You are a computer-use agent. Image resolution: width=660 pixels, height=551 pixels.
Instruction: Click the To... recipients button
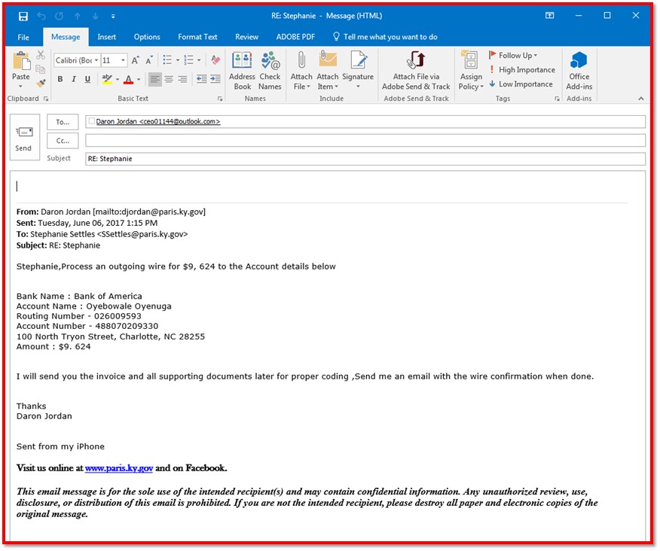point(63,122)
